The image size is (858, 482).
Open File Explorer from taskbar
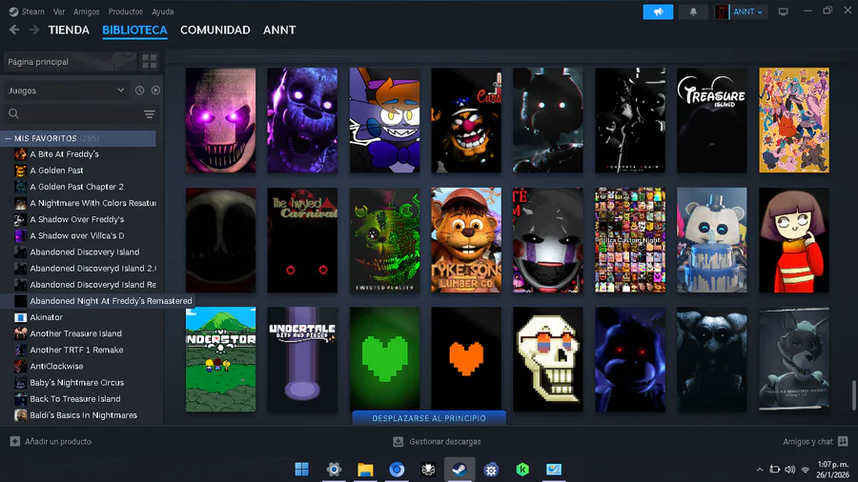[365, 469]
